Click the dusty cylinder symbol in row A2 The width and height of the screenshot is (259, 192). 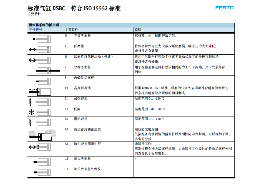coord(43,135)
